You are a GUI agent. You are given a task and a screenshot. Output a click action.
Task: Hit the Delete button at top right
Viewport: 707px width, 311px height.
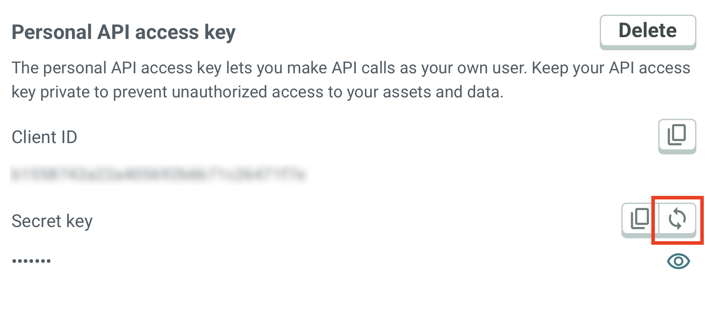[647, 31]
